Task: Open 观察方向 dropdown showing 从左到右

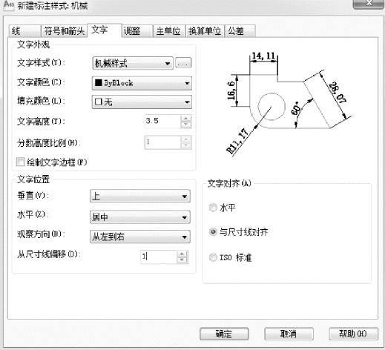Action: tap(140, 237)
